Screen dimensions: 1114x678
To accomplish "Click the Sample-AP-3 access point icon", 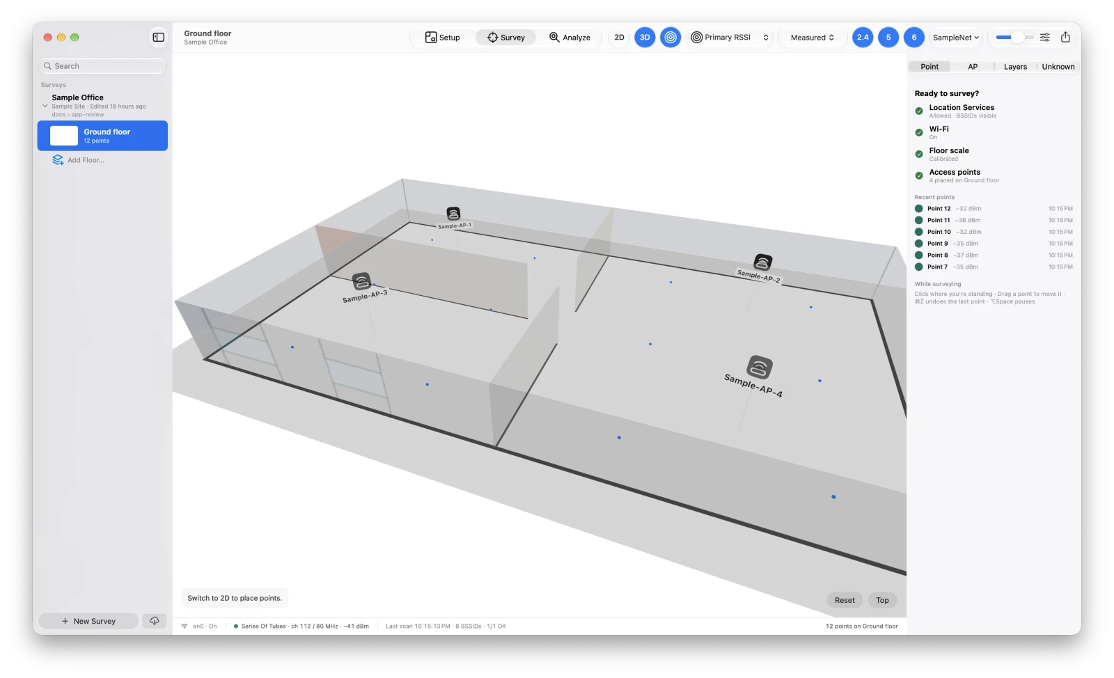I will [x=361, y=282].
